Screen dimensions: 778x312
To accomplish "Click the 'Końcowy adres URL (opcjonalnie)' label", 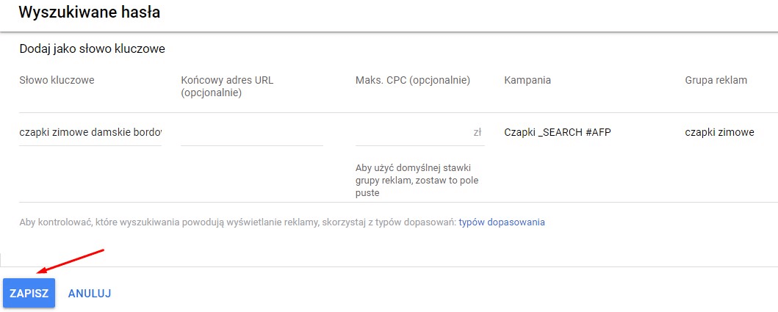I will pyautogui.click(x=227, y=86).
